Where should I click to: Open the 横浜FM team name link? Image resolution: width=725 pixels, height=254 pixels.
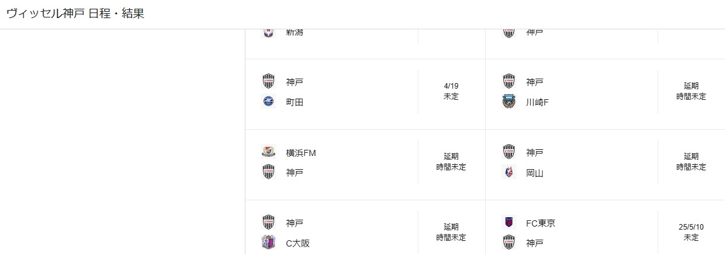click(301, 153)
